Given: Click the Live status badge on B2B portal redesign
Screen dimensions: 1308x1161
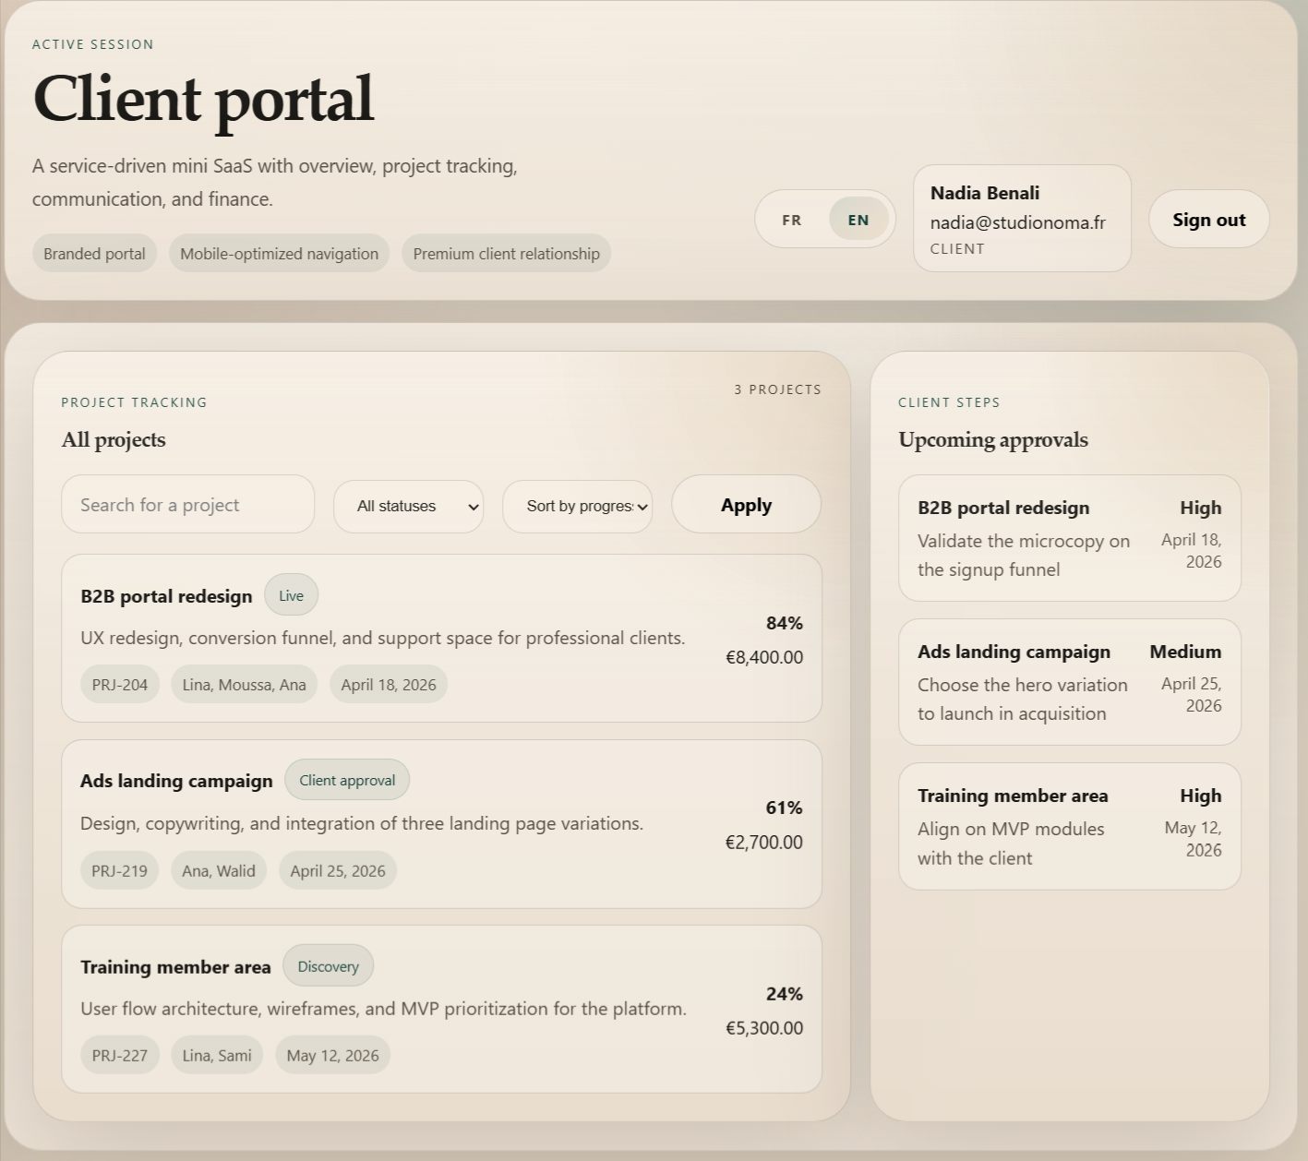Looking at the screenshot, I should [x=290, y=594].
